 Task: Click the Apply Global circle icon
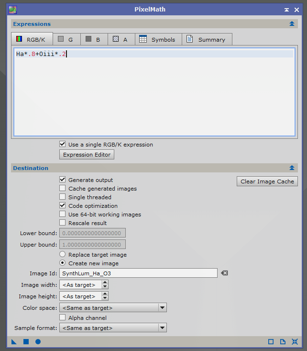(x=38, y=341)
